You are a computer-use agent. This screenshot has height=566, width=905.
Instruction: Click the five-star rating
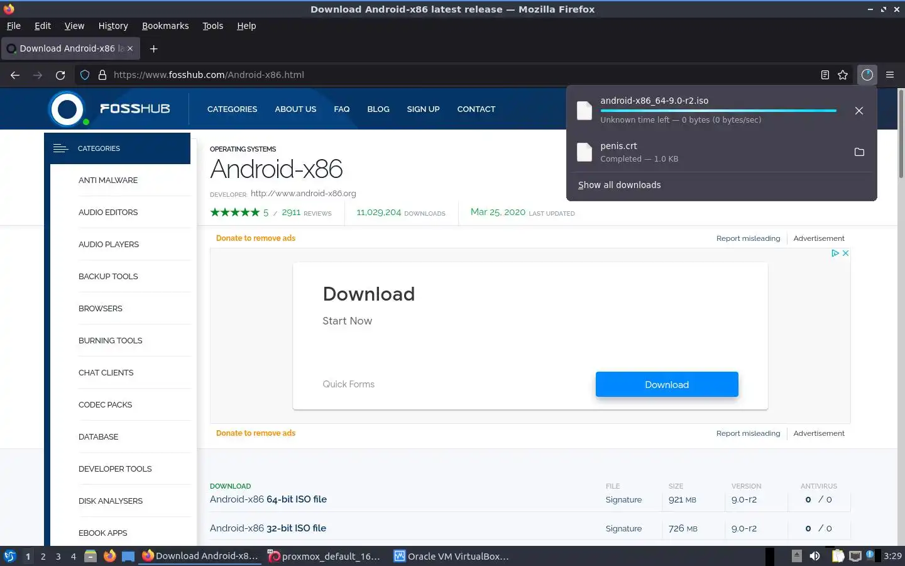[235, 213]
